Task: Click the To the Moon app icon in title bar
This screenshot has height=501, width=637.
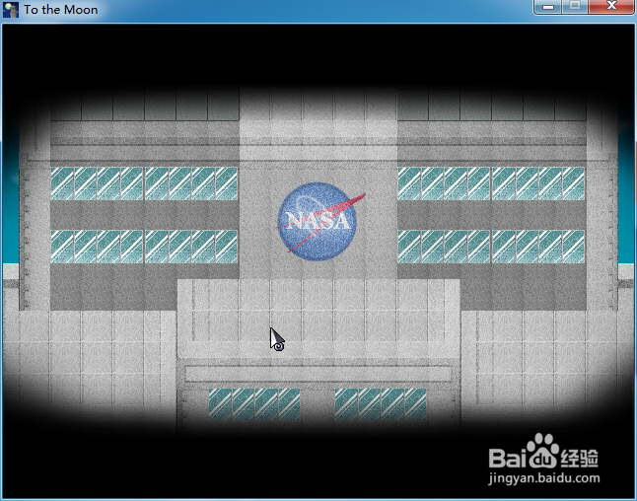Action: (11, 10)
